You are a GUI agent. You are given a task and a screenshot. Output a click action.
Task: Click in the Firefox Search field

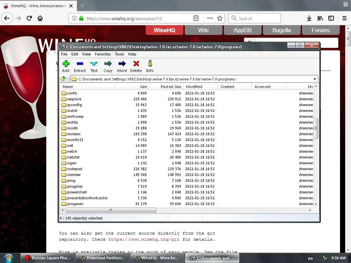tap(255, 18)
